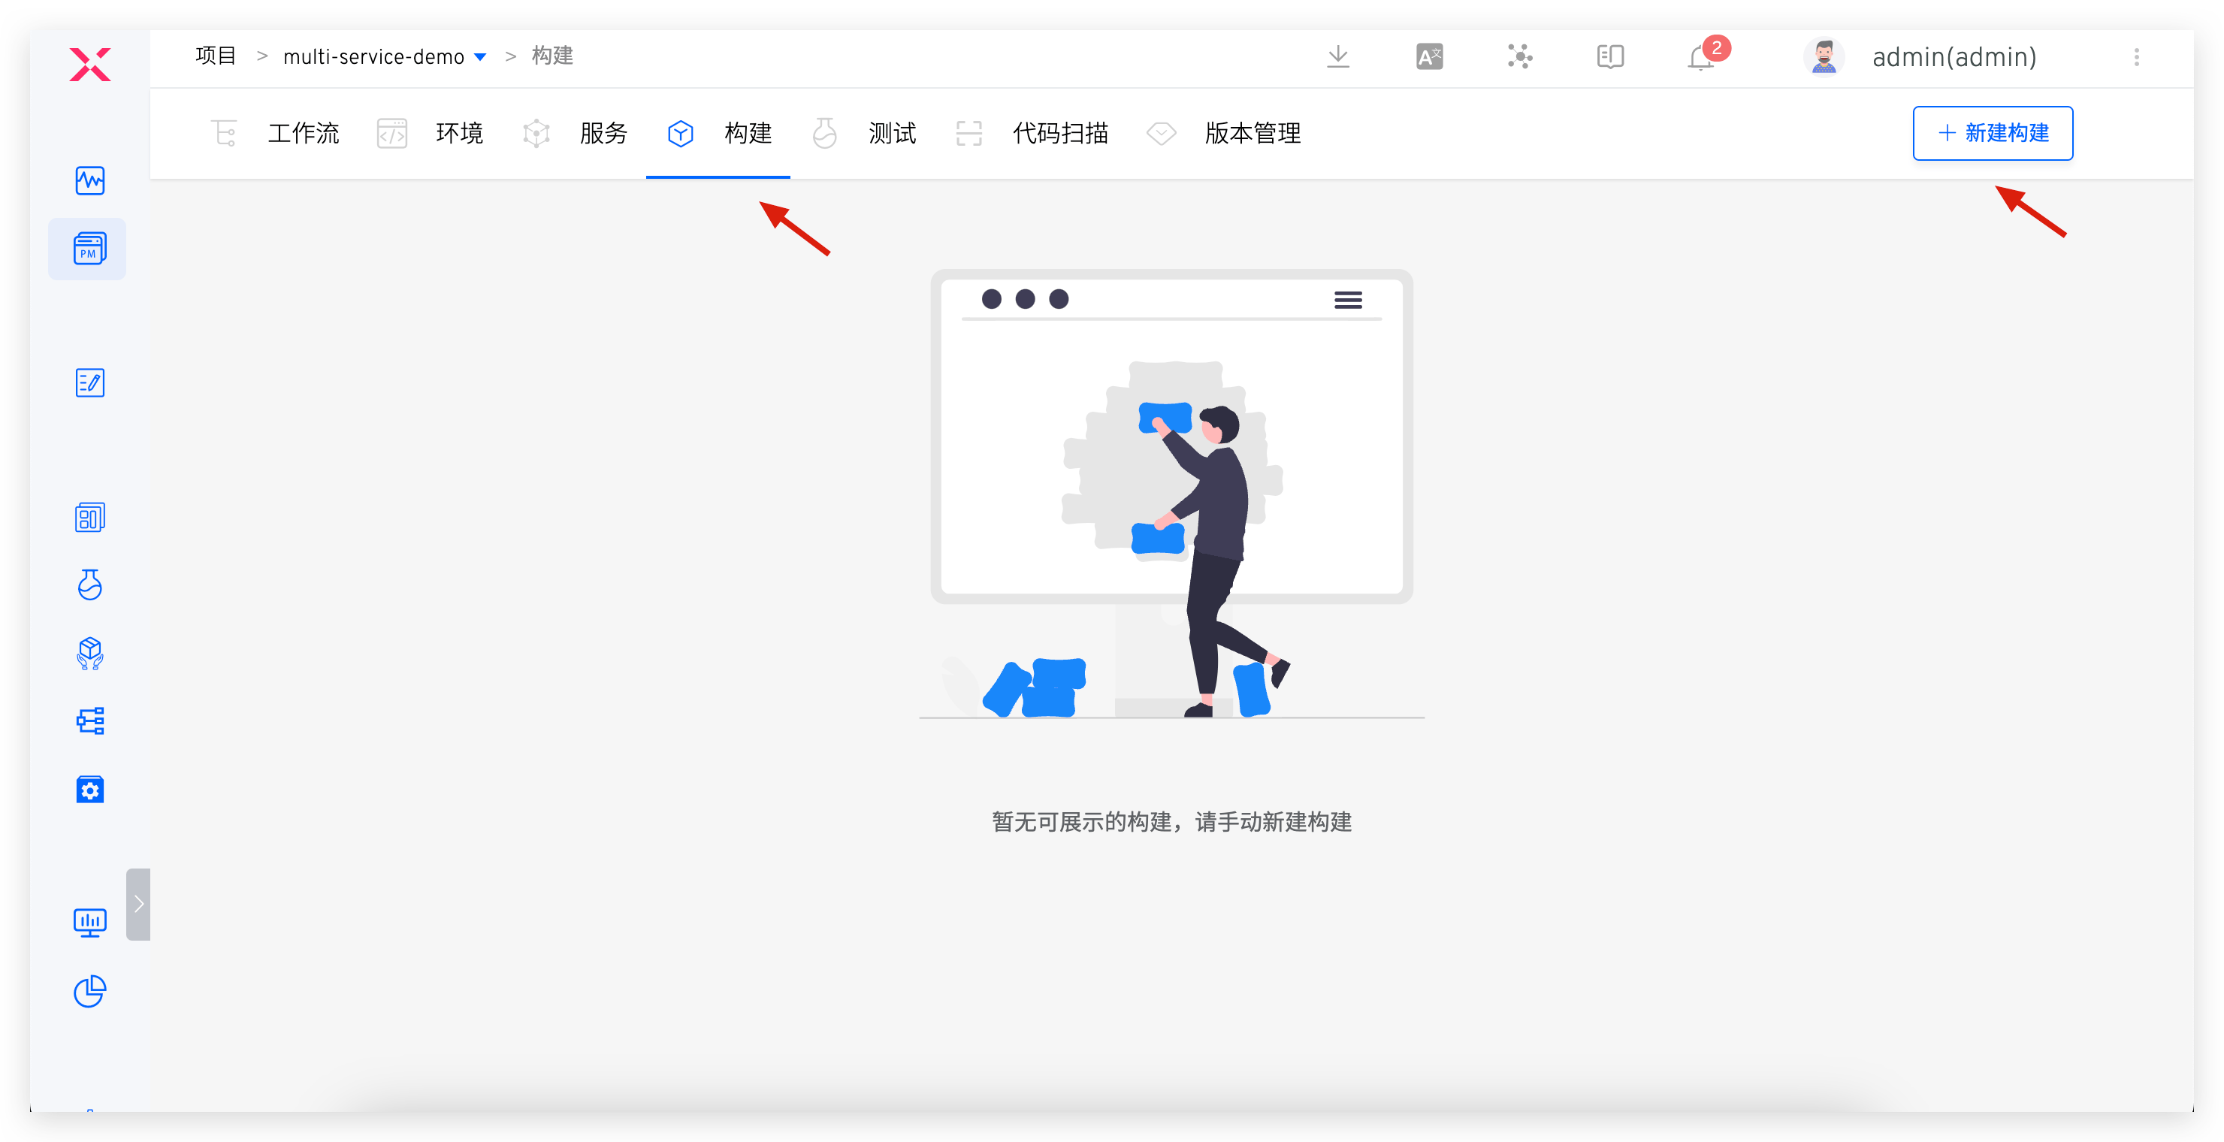
Task: Switch to the 工作流 tab
Action: pos(302,134)
